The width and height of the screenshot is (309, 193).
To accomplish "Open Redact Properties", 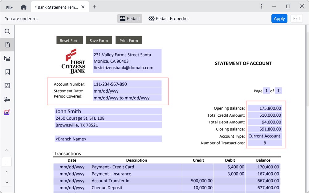I will 169,18.
